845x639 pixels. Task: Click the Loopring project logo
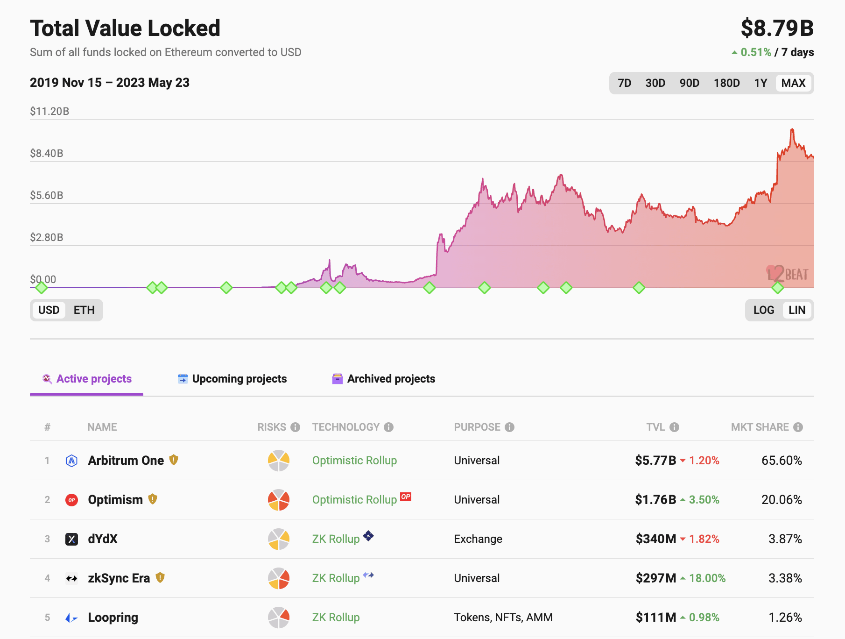[71, 617]
